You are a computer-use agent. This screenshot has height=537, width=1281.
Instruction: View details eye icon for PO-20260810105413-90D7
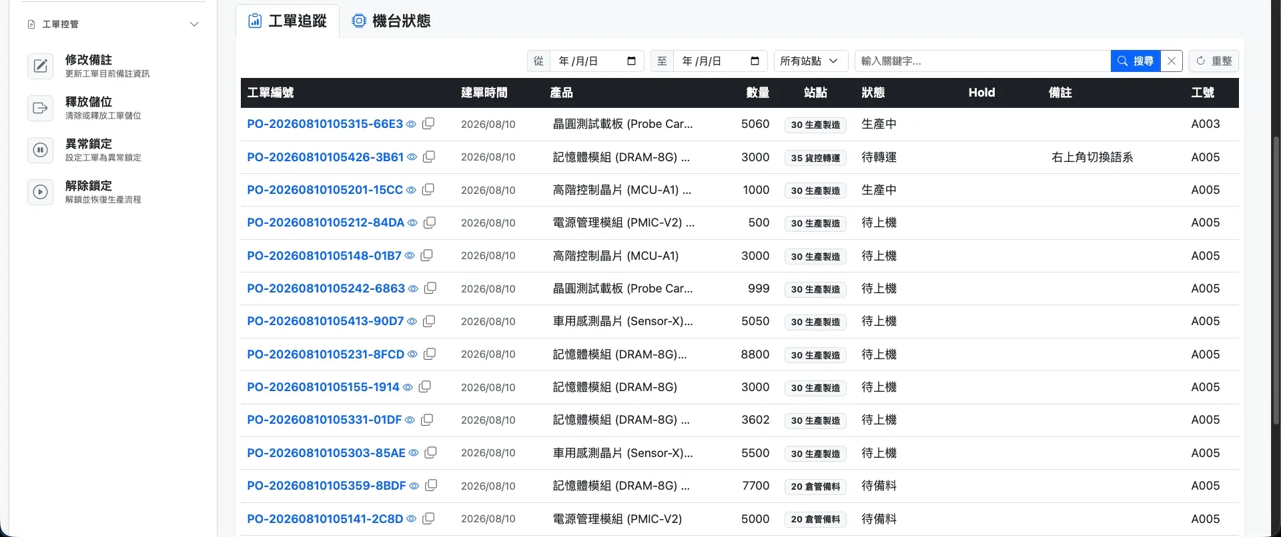(x=412, y=321)
